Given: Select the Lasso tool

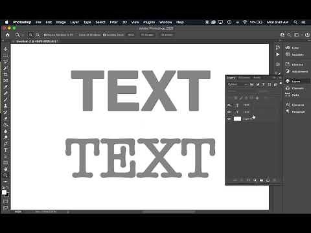Looking at the screenshot, I should point(6,61).
